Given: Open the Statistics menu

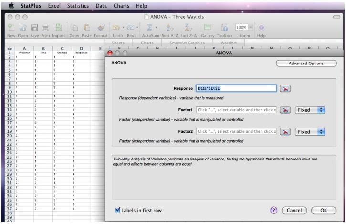Looking at the screenshot, I should coord(78,6).
